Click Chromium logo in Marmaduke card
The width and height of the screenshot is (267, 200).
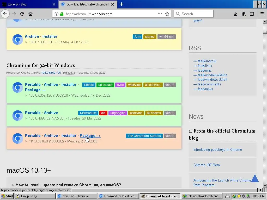(x=17, y=115)
